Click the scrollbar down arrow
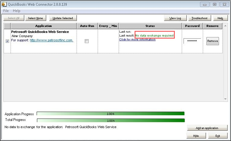 coord(225,99)
